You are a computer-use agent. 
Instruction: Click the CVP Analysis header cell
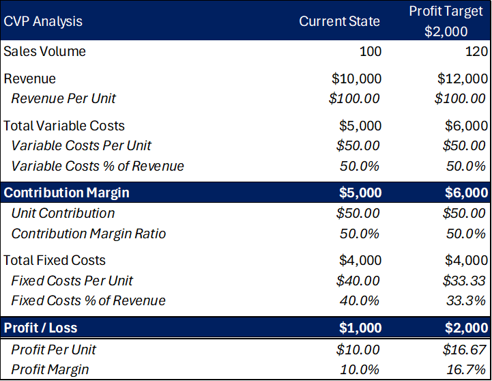tap(43, 21)
